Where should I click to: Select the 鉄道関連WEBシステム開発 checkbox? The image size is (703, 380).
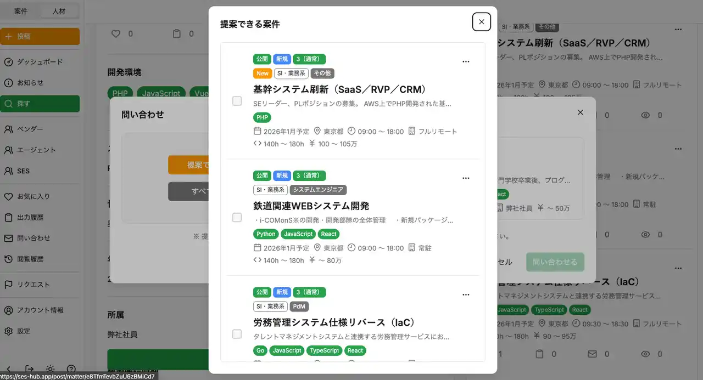pos(237,218)
